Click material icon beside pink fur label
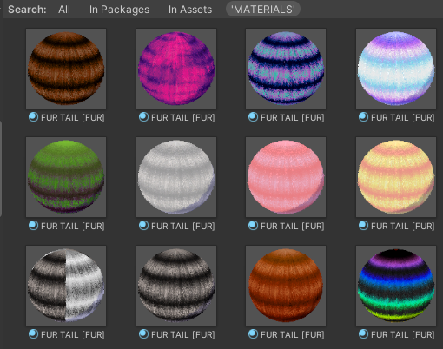Viewport: 443px width, 349px height. click(x=253, y=226)
